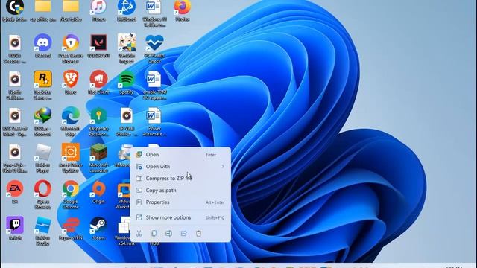The image size is (477, 268).
Task: Select the enable TPM Word document
Action: point(154,85)
